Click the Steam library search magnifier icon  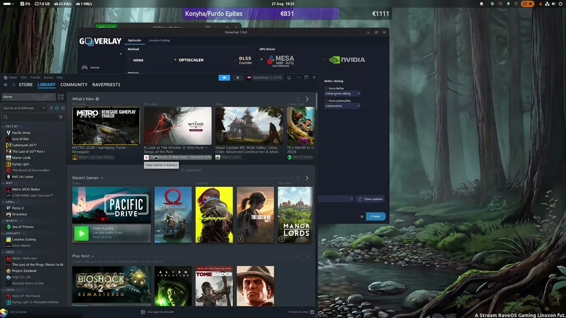[x=5, y=117]
